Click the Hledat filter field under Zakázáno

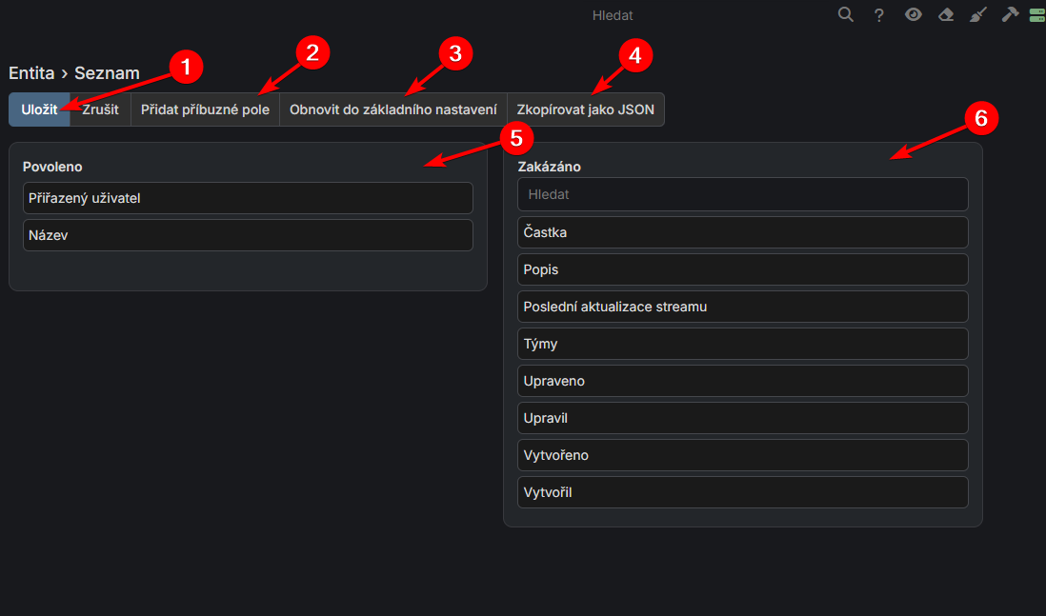coord(742,194)
